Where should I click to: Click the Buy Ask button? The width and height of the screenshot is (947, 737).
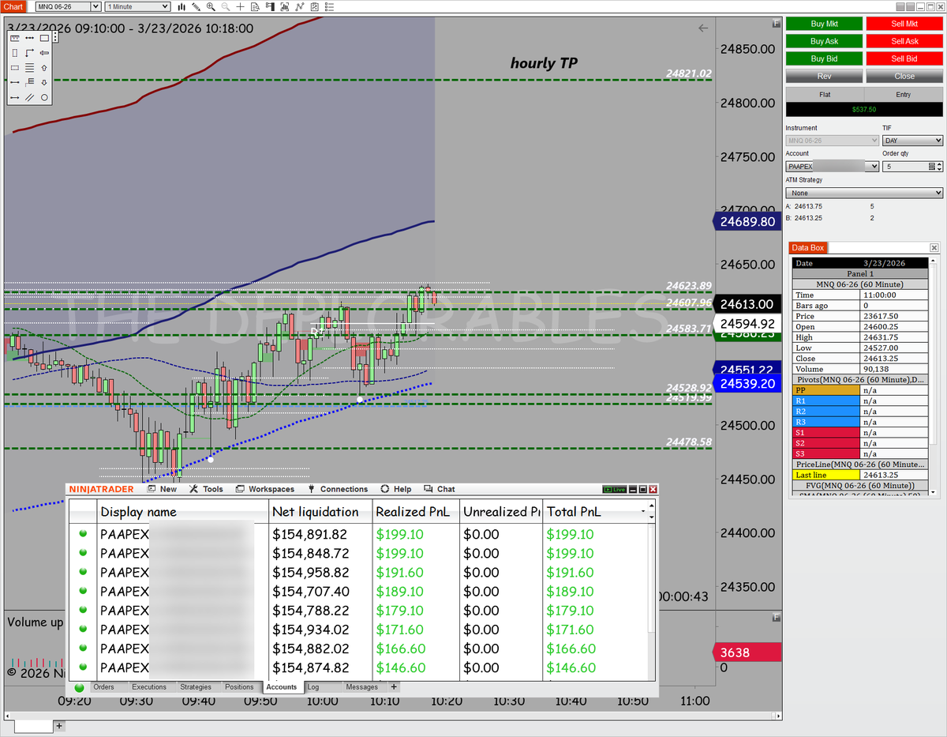tap(824, 41)
